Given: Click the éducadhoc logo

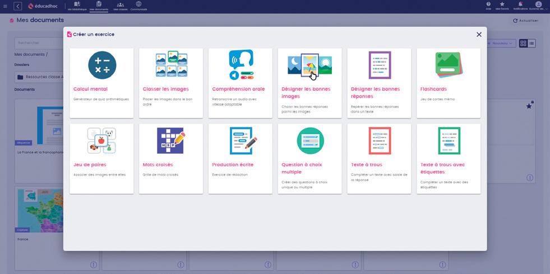Looking at the screenshot, I should 43,6.
